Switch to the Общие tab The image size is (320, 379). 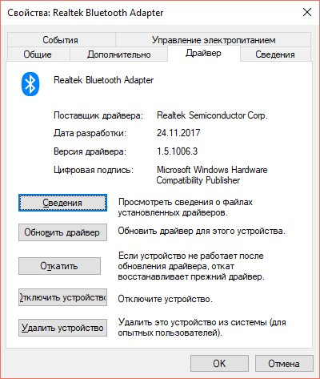(38, 54)
